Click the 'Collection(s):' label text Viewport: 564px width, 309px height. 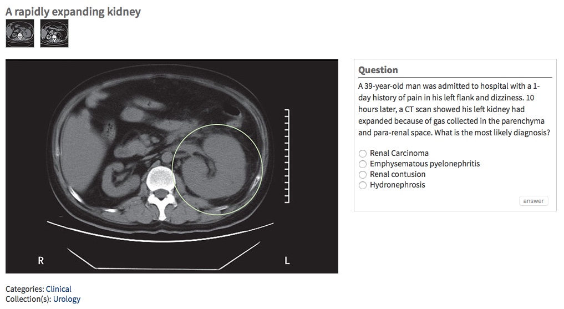29,299
